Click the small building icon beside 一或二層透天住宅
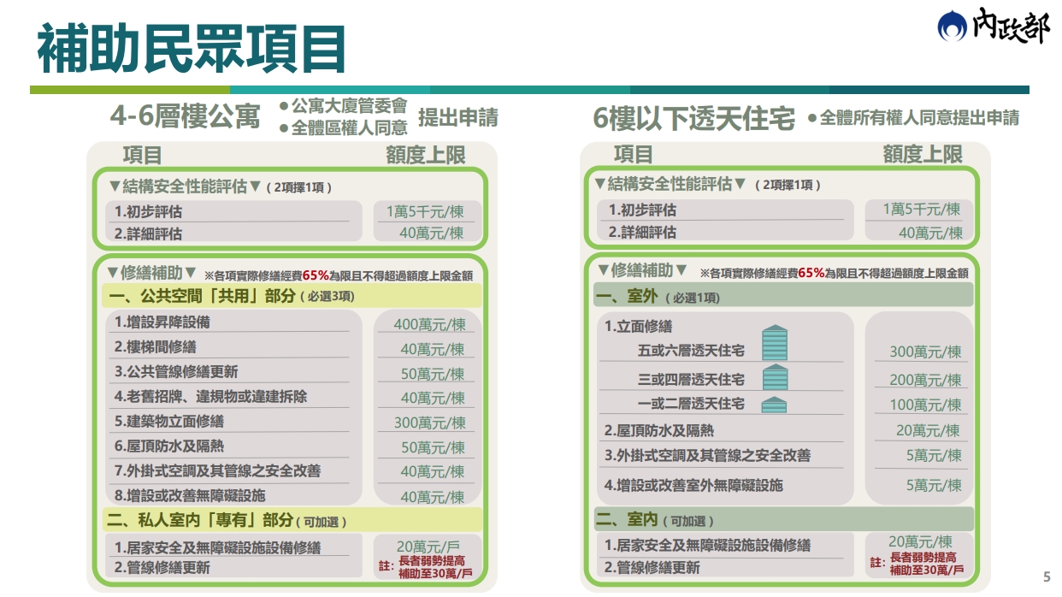1062x597 pixels. 774,405
